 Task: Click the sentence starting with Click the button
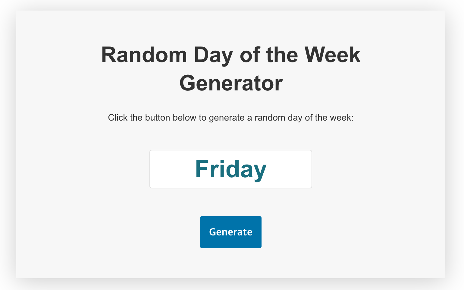click(230, 118)
